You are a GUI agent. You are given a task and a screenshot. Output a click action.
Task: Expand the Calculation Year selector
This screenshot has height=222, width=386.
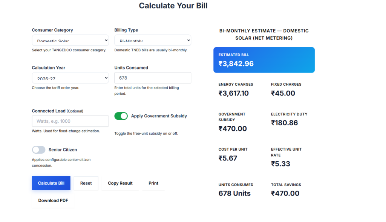[70, 78]
